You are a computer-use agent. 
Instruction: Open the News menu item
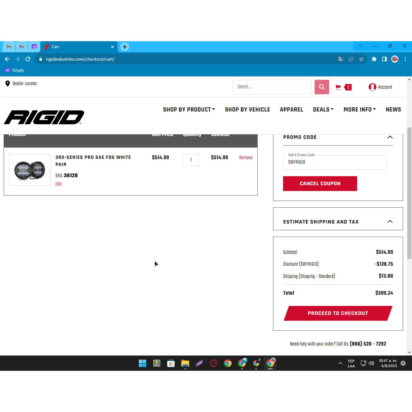tap(393, 110)
